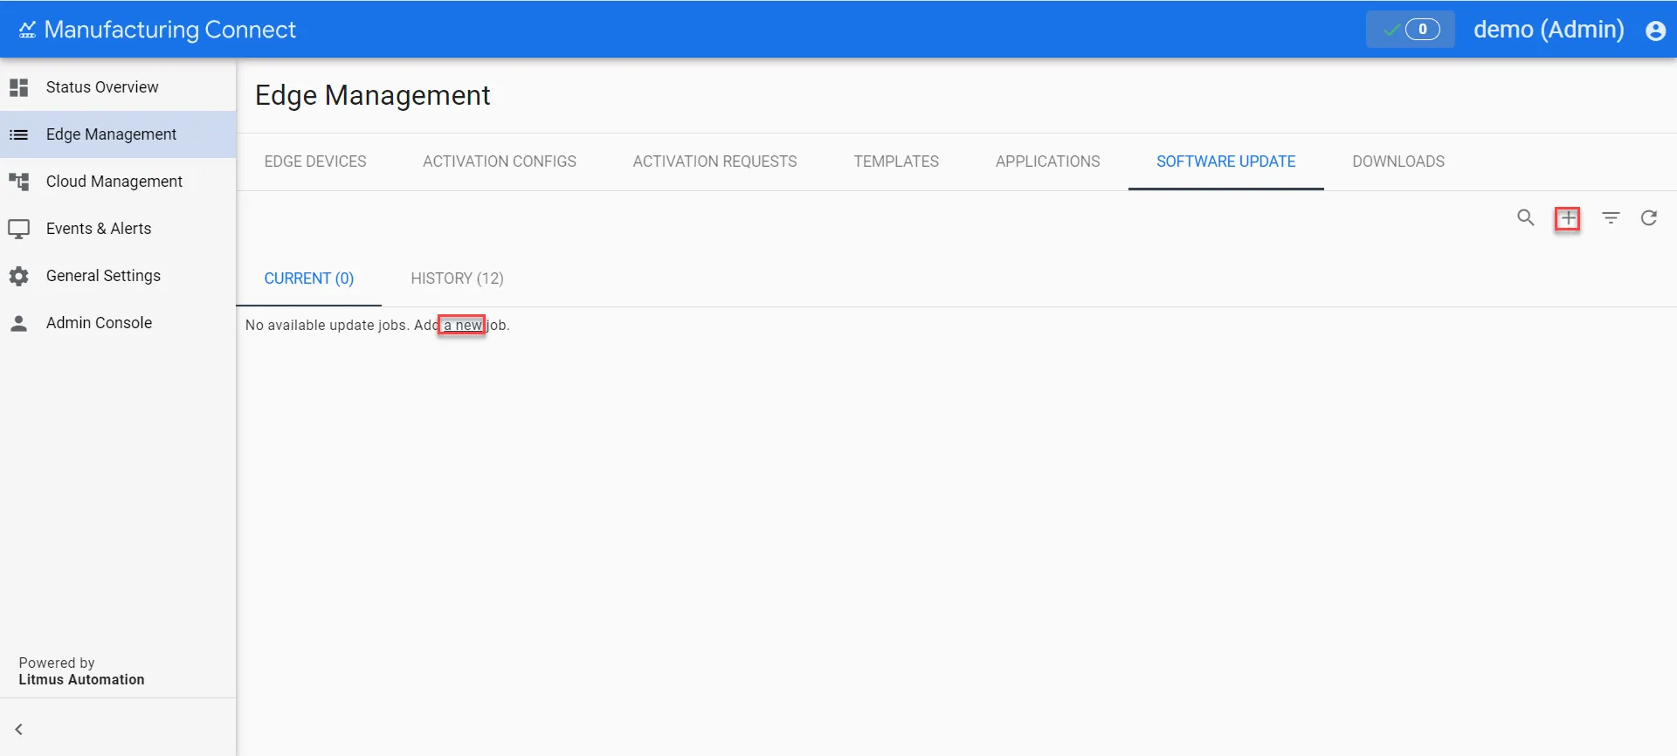
Task: Open Admin Console in the sidebar
Action: pos(118,323)
